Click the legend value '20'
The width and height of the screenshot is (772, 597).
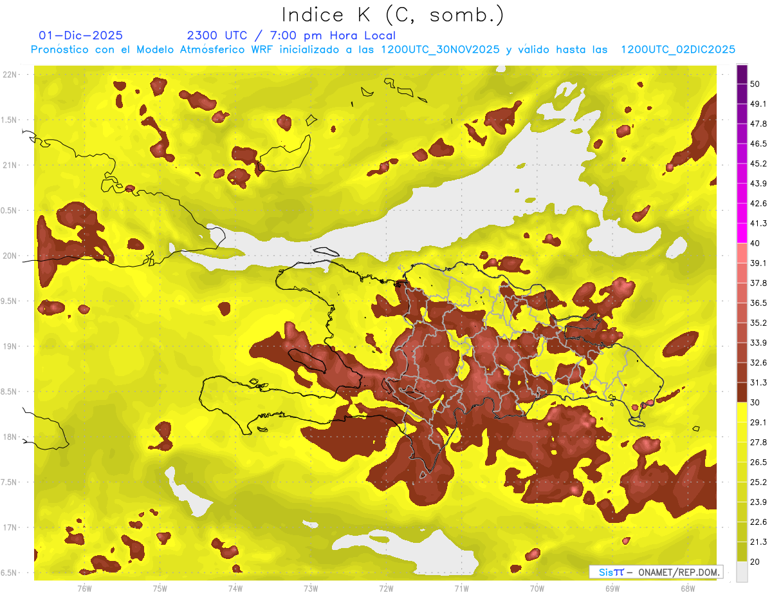pos(755,562)
